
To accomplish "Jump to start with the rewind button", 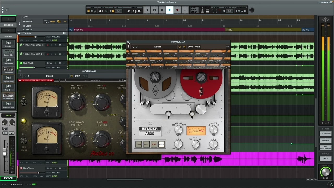I will point(147,10).
